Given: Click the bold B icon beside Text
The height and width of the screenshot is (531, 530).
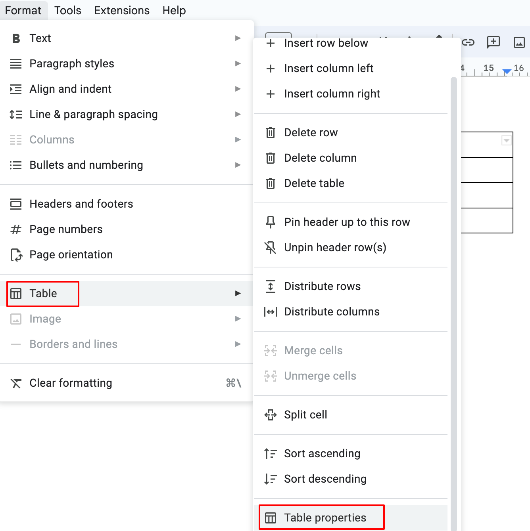Looking at the screenshot, I should click(16, 38).
